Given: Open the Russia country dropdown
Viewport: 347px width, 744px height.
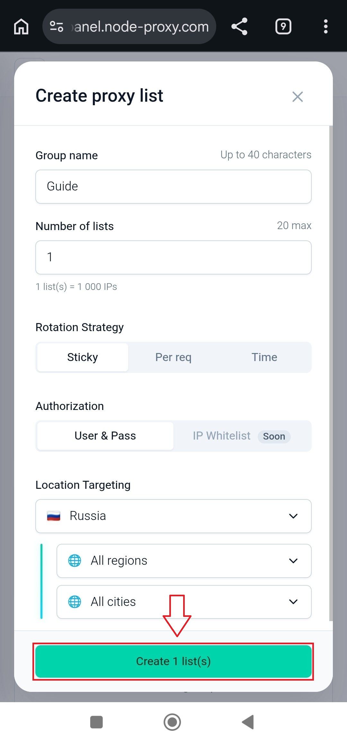Looking at the screenshot, I should [x=173, y=516].
